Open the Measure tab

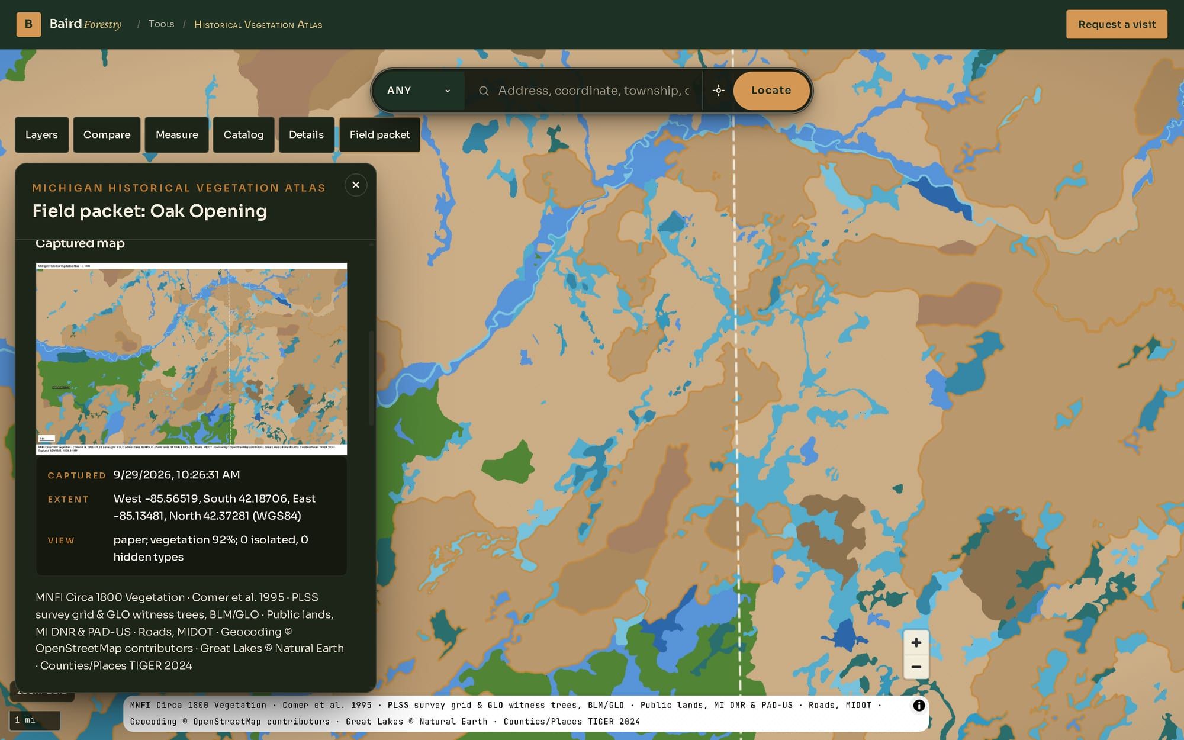coord(176,134)
